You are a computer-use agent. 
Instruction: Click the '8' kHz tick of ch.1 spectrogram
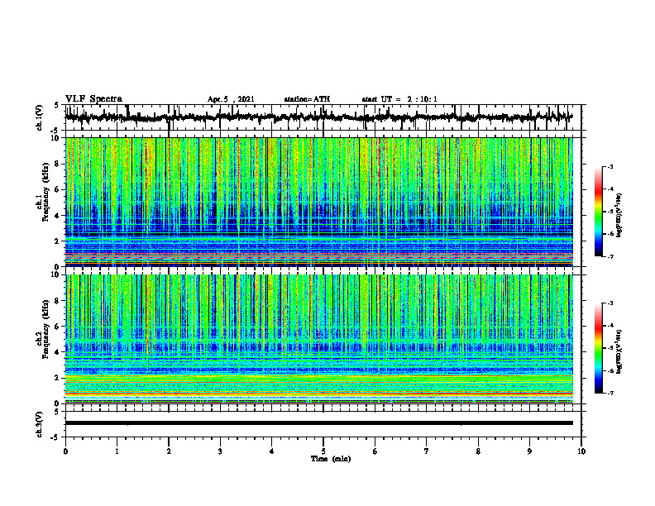tap(57, 164)
